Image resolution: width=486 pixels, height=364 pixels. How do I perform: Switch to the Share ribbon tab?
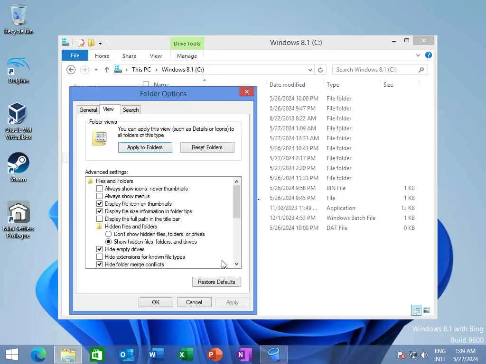pyautogui.click(x=129, y=56)
